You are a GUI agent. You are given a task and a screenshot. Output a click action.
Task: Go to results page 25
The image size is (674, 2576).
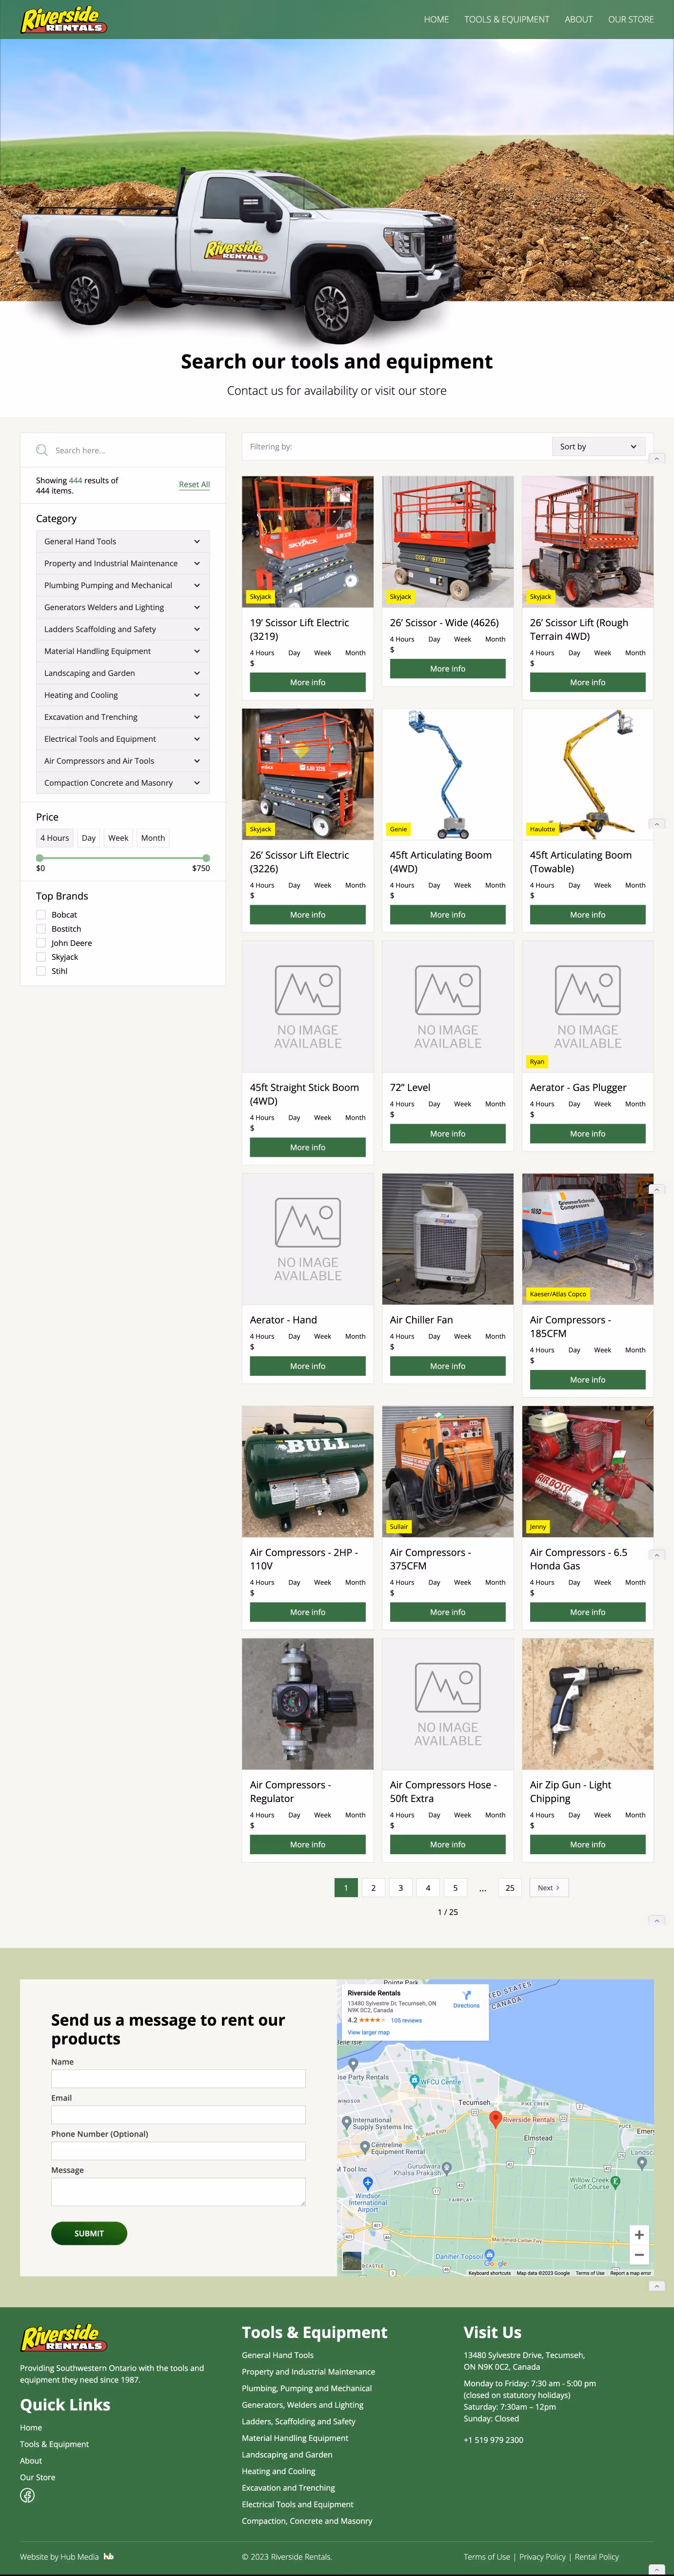[510, 1888]
